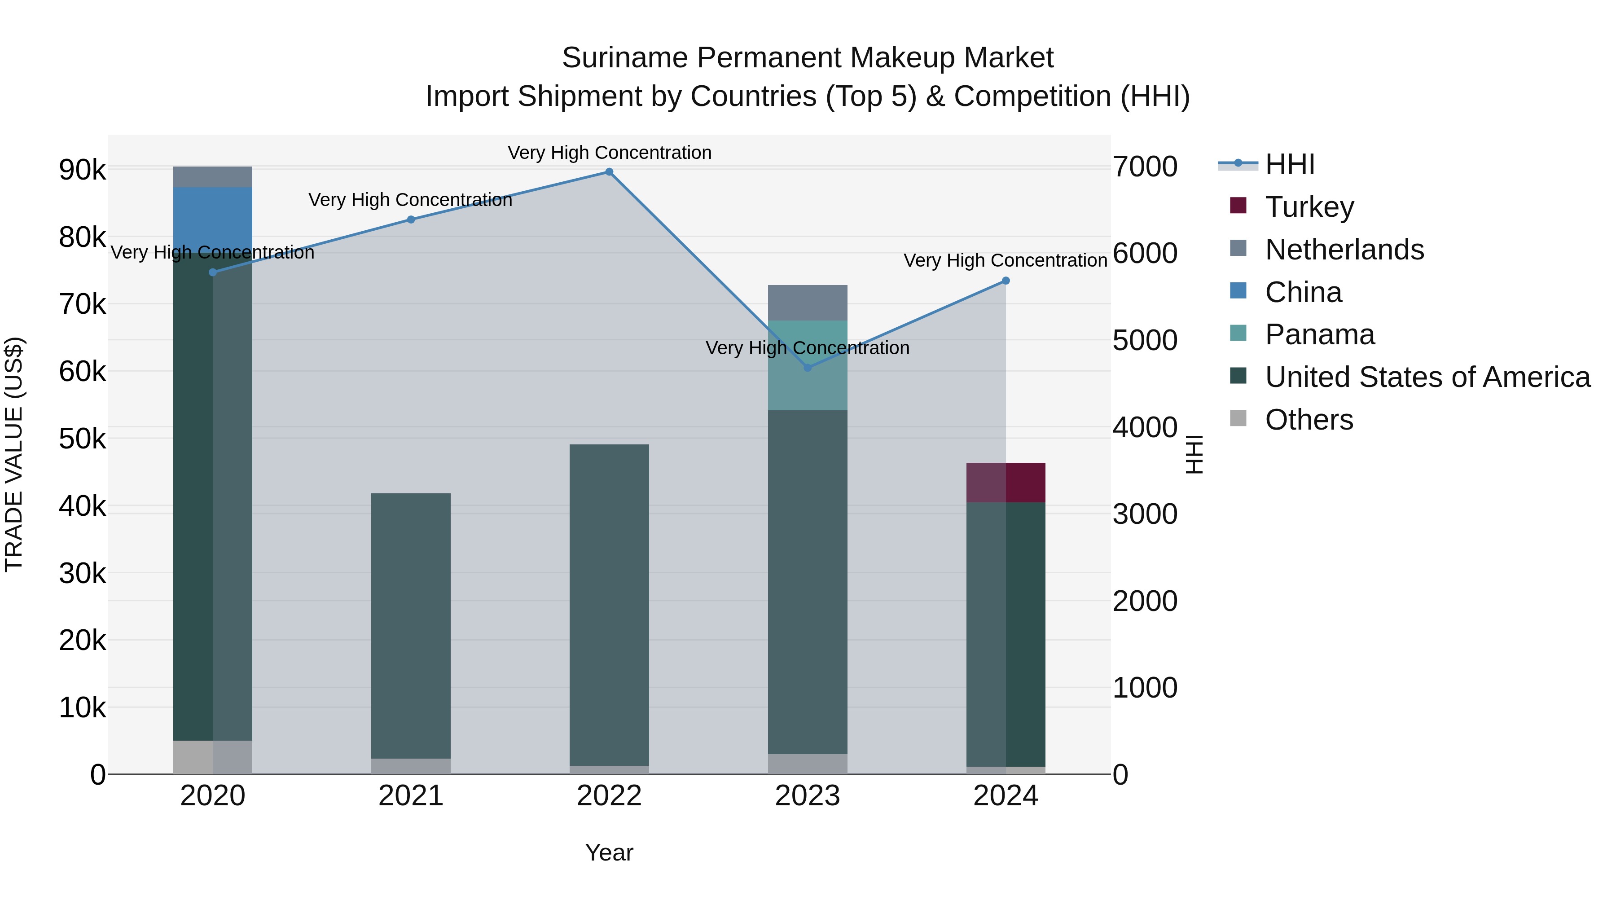Click the 2021 HHI data point
The width and height of the screenshot is (1616, 909).
(411, 220)
